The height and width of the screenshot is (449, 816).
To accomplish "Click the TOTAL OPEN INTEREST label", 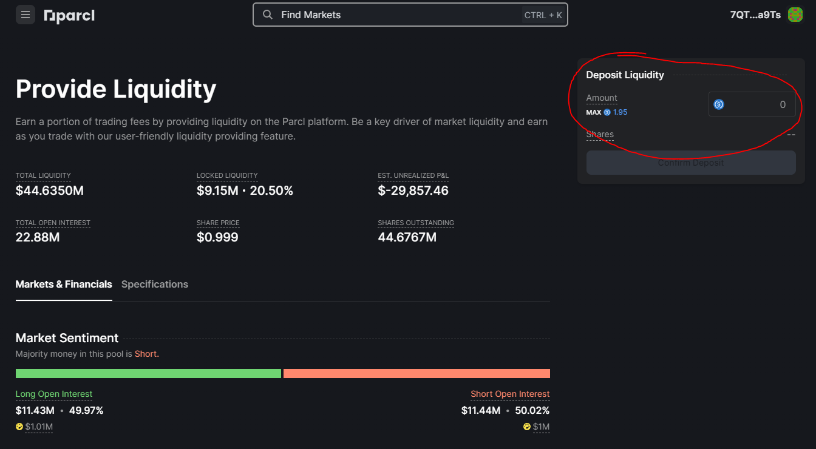I will (x=53, y=223).
